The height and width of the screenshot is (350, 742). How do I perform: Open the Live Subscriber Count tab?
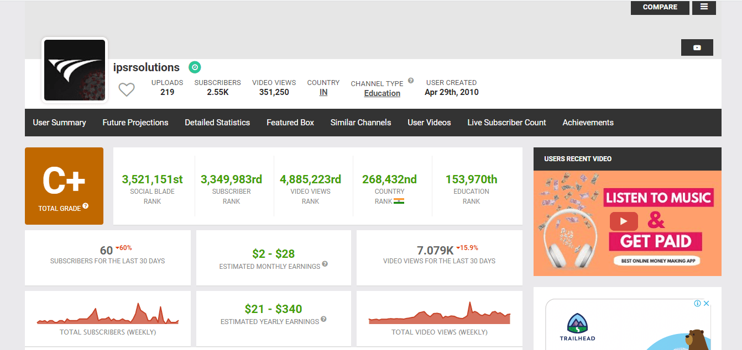tap(506, 122)
